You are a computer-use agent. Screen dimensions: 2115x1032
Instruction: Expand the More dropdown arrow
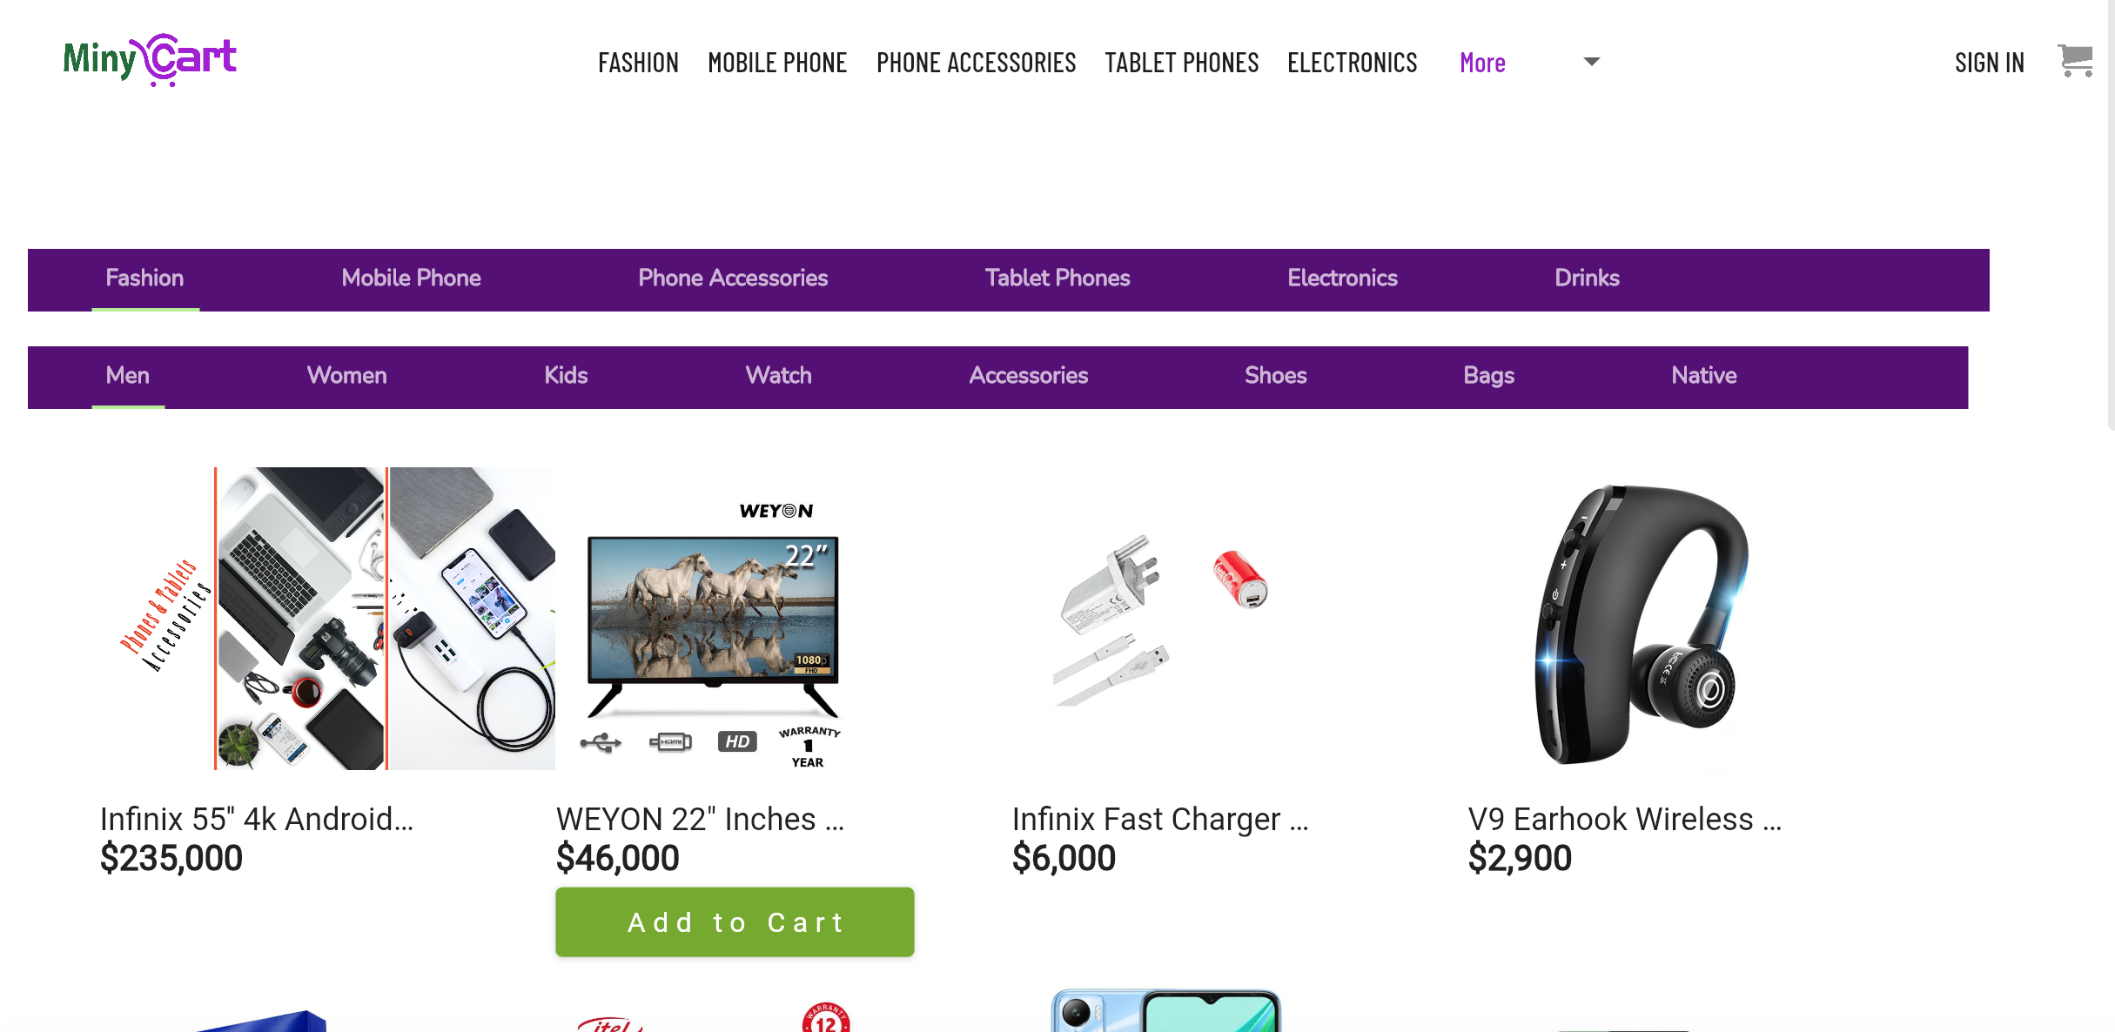pos(1591,62)
